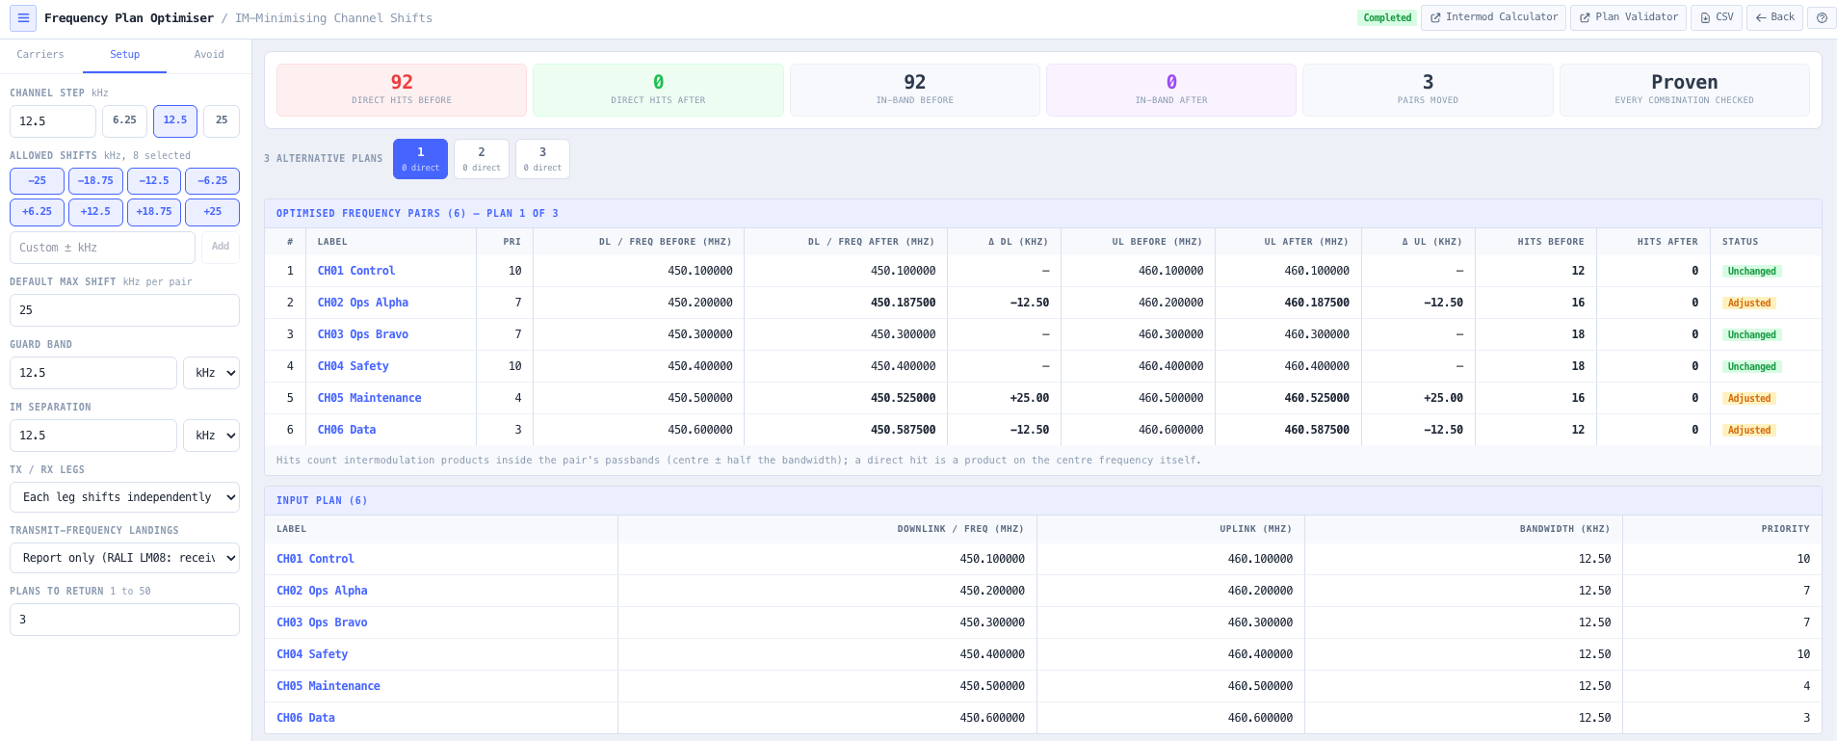The height and width of the screenshot is (741, 1837).
Task: Toggle the +18.75 allowed shift
Action: point(154,212)
